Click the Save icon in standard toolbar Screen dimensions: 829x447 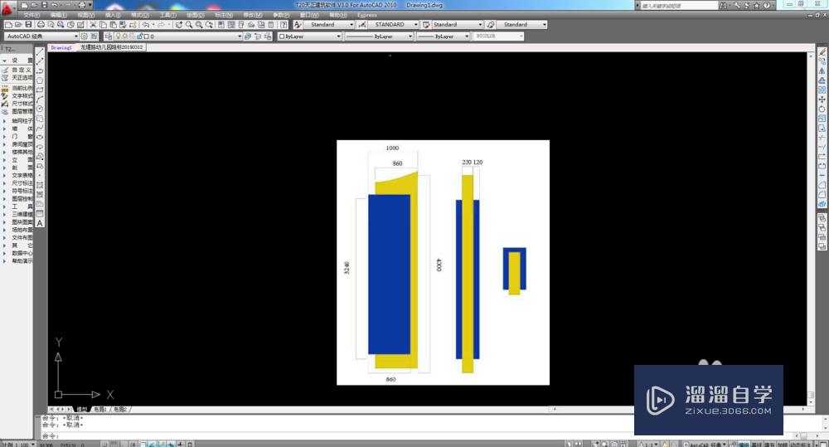[28, 25]
